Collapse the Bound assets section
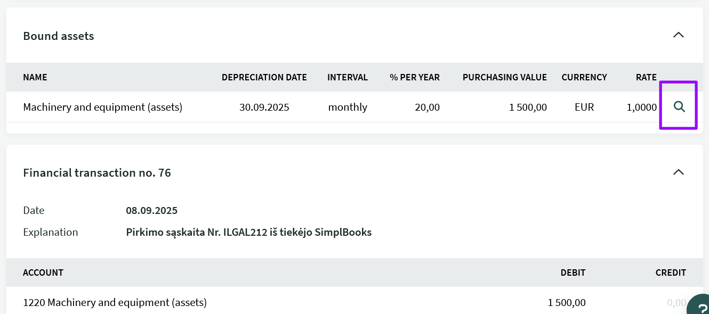 [x=678, y=35]
